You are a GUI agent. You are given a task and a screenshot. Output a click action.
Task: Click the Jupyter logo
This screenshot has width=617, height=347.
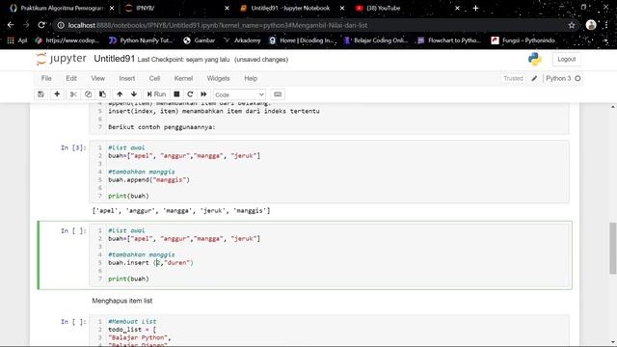(61, 59)
